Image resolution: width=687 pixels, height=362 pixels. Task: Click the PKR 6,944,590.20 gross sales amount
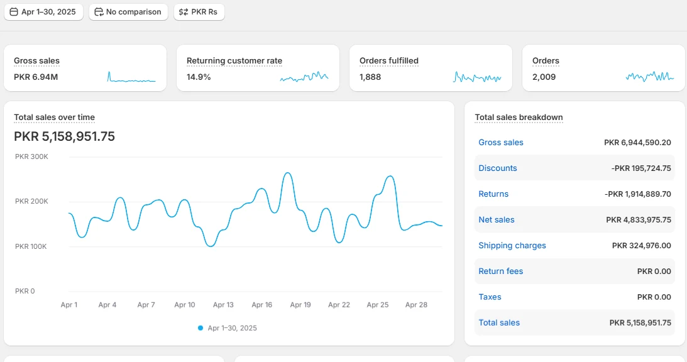point(637,143)
